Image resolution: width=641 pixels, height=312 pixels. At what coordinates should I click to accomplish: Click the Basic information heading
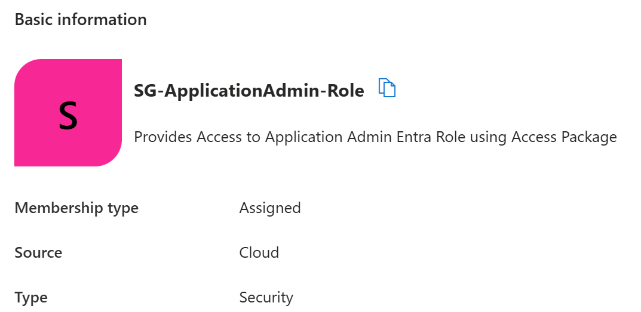[81, 20]
